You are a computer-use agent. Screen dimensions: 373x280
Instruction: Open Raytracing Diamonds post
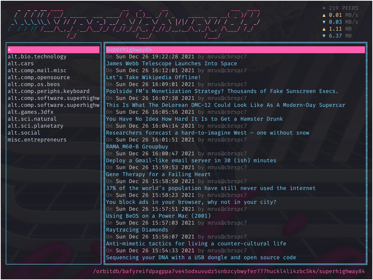click(x=137, y=230)
